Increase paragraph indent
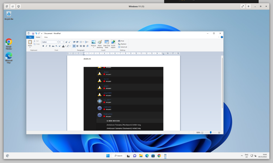 click(77, 42)
